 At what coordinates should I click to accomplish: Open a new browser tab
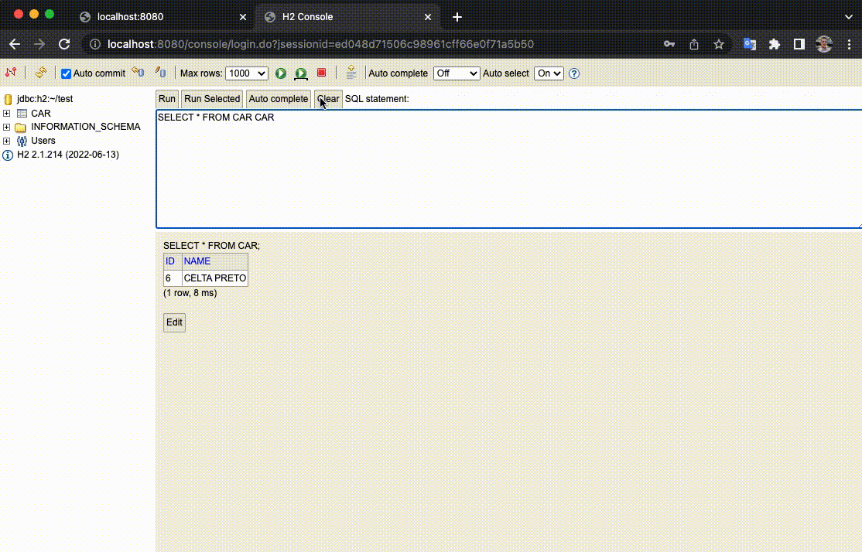[x=457, y=17]
